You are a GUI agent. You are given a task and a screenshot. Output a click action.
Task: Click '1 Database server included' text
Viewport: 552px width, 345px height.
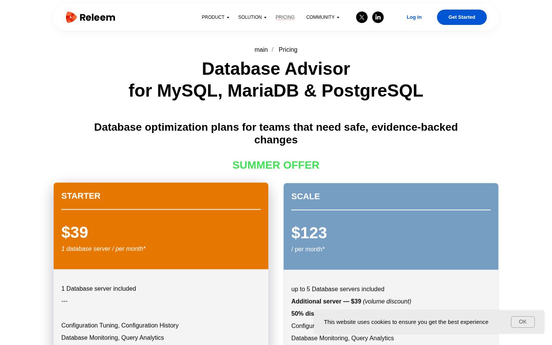click(99, 289)
